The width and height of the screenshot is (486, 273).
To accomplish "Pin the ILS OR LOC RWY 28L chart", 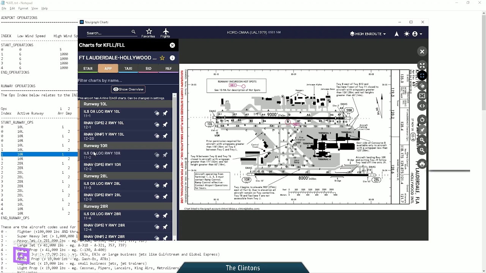I will pos(165,185).
